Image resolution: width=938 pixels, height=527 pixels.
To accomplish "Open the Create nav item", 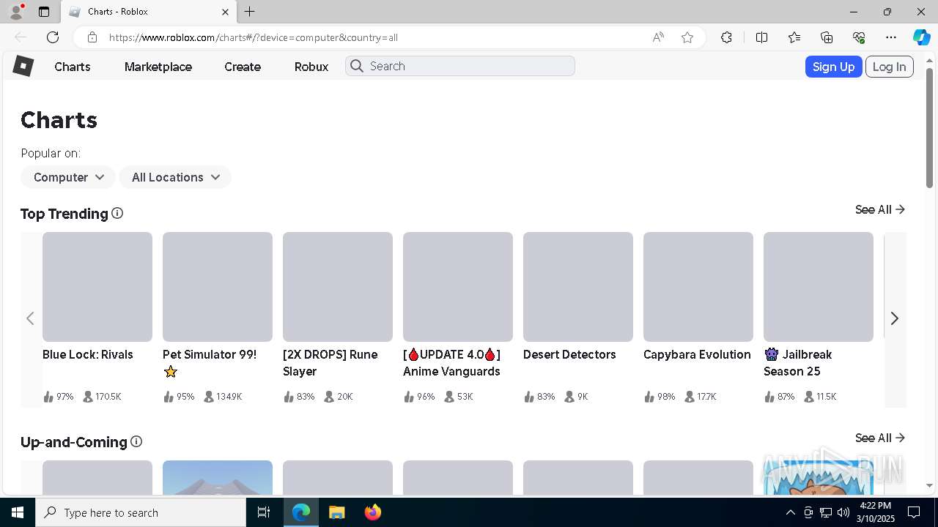I will click(x=243, y=67).
